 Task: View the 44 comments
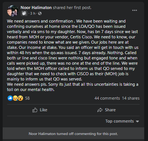(107, 98)
